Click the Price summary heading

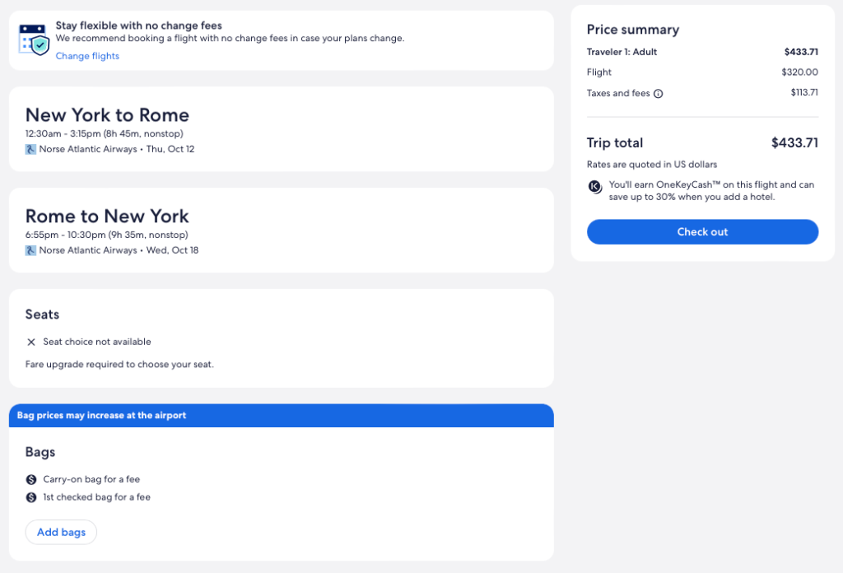click(x=632, y=30)
